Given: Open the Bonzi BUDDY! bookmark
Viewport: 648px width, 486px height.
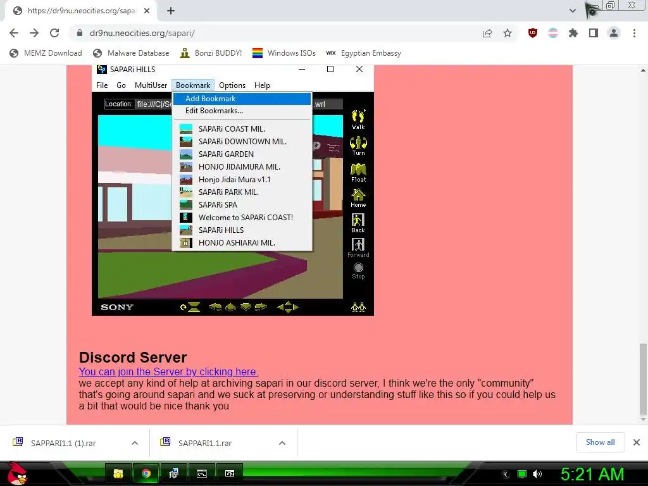Looking at the screenshot, I should pyautogui.click(x=211, y=53).
